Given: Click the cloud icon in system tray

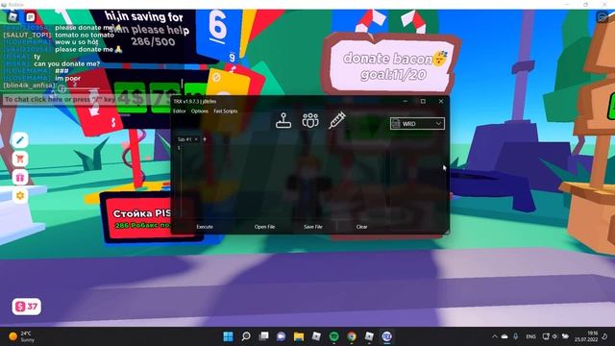Looking at the screenshot, I should click(504, 336).
